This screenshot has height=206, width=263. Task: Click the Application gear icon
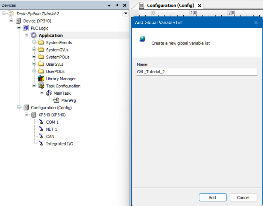[33, 35]
